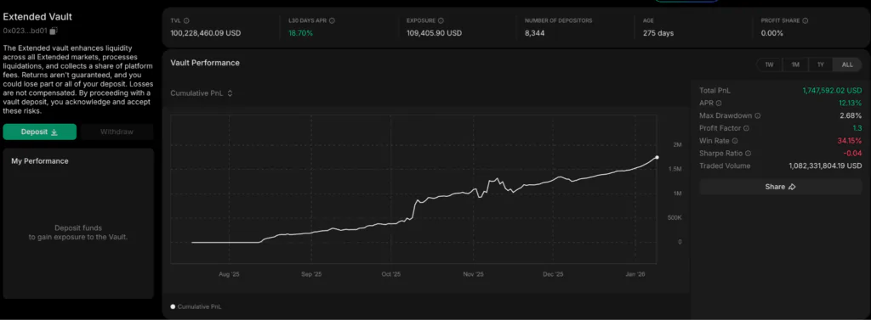
Task: Click the My Performance heading
Action: click(x=40, y=160)
